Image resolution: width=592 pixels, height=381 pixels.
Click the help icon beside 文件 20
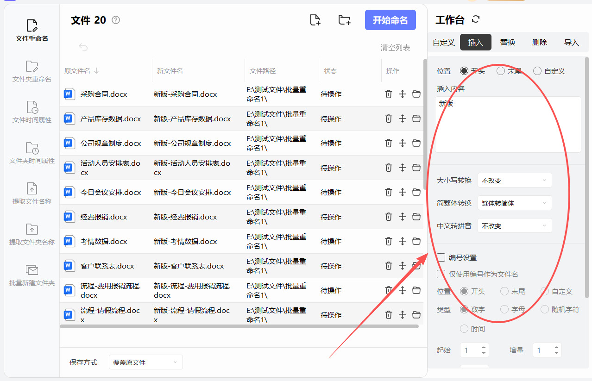116,20
